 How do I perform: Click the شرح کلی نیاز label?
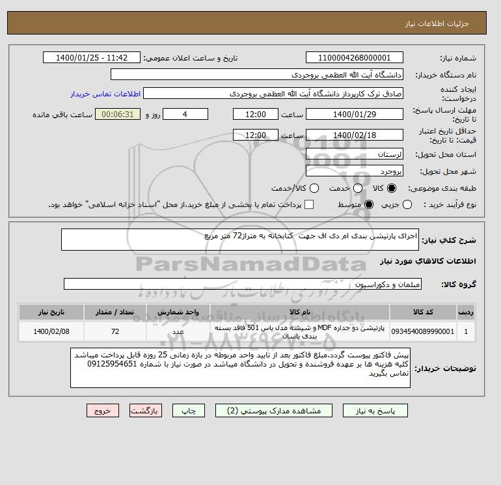(449, 240)
